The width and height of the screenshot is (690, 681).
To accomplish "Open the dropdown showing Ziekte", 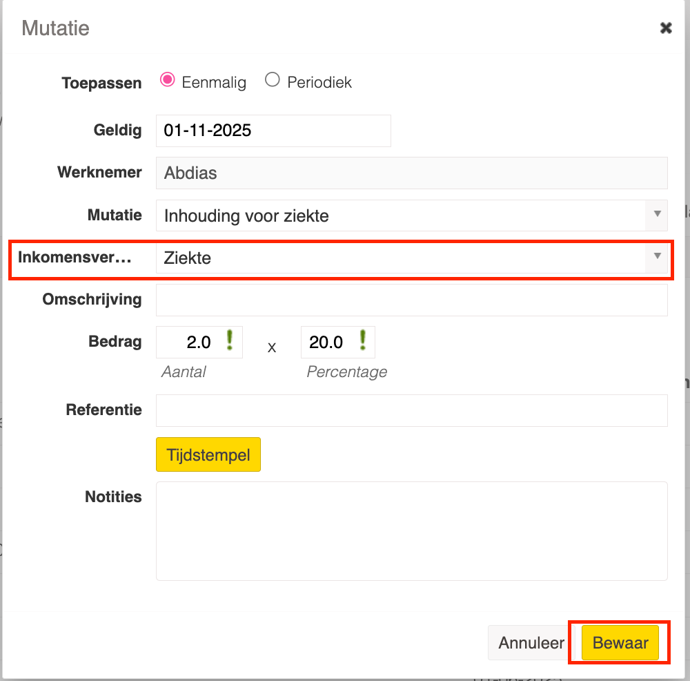I will [x=400, y=258].
